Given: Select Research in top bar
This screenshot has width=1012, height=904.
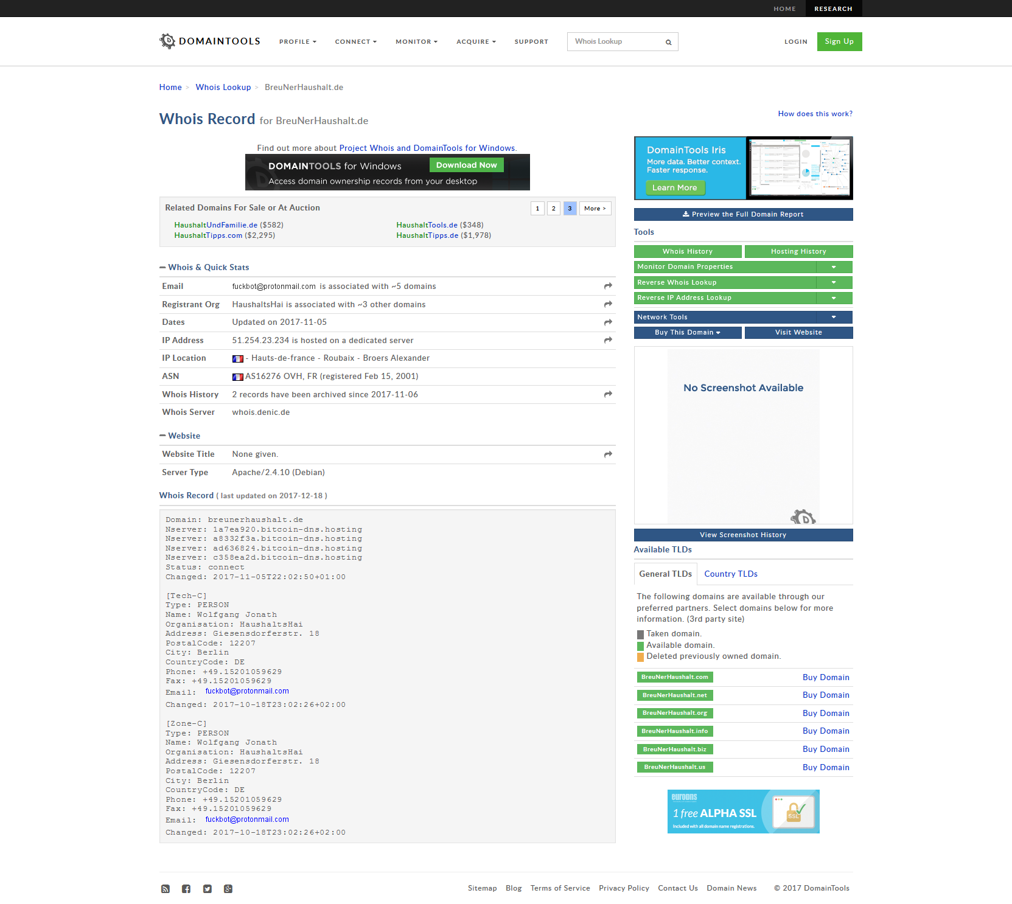Looking at the screenshot, I should point(833,9).
